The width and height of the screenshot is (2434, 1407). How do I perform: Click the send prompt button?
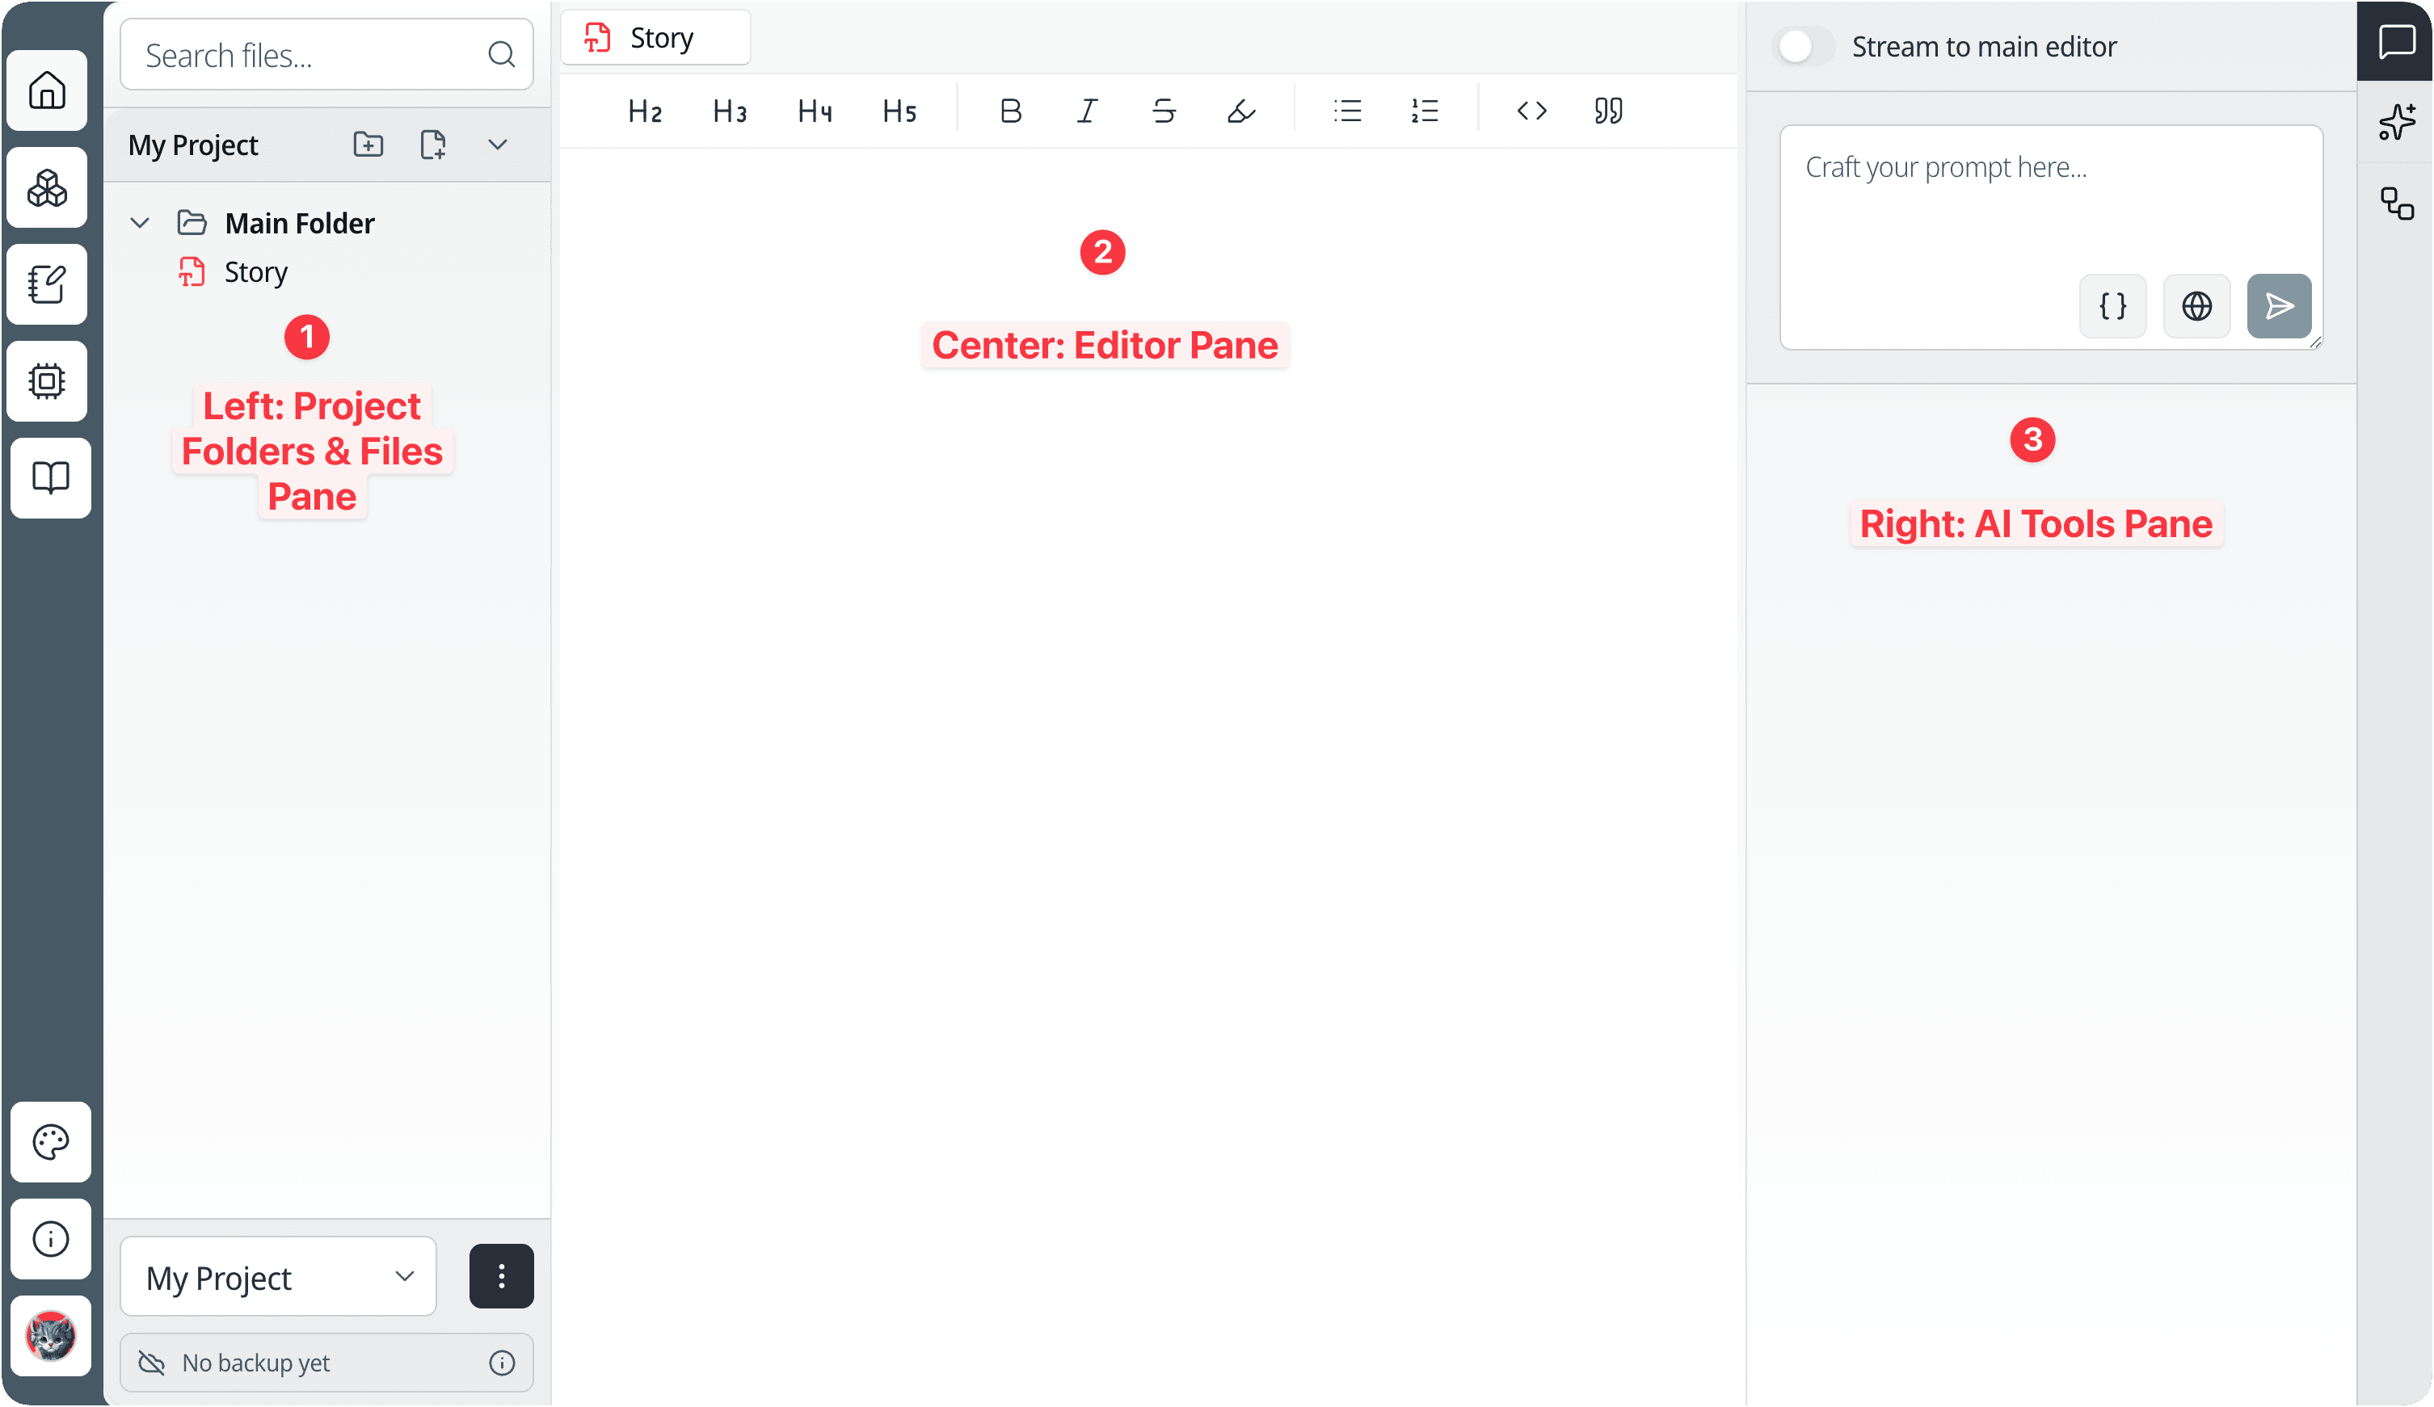[2279, 306]
